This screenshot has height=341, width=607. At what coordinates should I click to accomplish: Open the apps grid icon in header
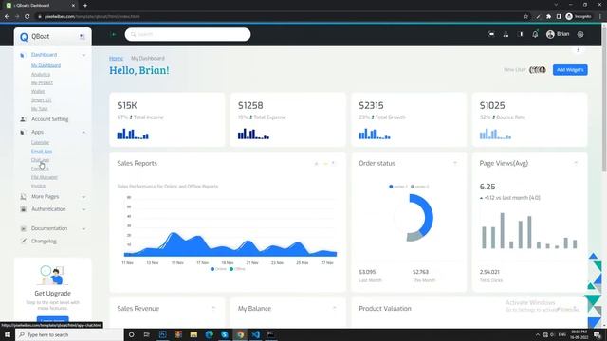(506, 34)
